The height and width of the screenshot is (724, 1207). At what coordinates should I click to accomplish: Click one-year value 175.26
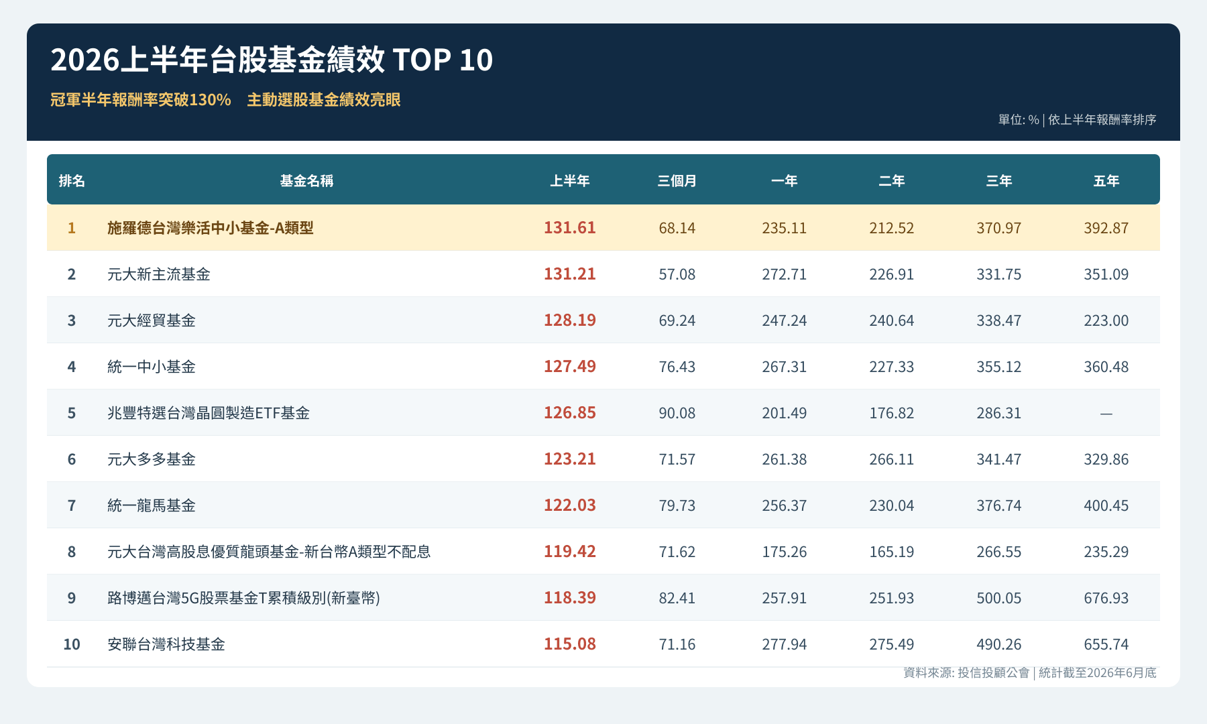(x=785, y=552)
